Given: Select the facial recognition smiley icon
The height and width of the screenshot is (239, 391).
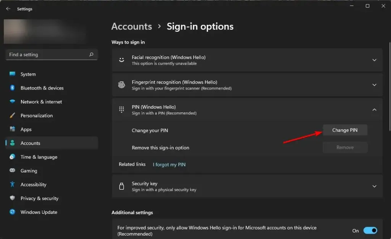Looking at the screenshot, I should [x=121, y=60].
